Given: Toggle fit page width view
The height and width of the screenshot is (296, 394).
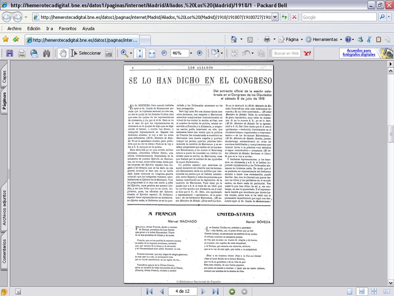Looking at the screenshot, I should 152,53.
